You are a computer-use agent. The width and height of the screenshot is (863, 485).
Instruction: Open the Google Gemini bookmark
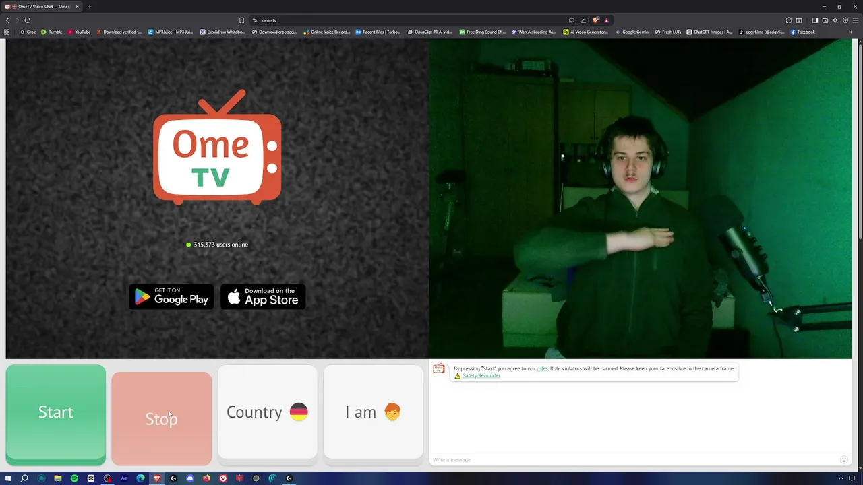point(632,32)
